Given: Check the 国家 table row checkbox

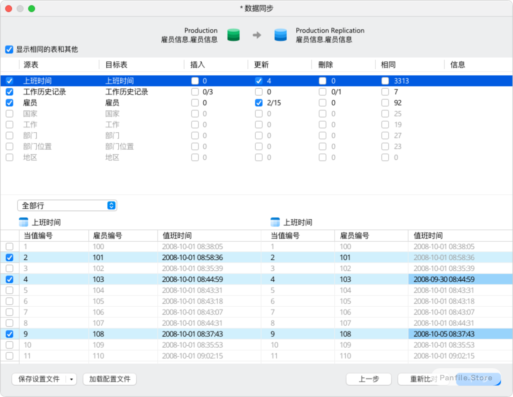Looking at the screenshot, I should (x=9, y=114).
